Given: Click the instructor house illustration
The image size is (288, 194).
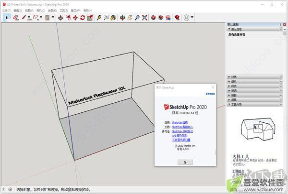Looking at the screenshot, I should 258,129.
